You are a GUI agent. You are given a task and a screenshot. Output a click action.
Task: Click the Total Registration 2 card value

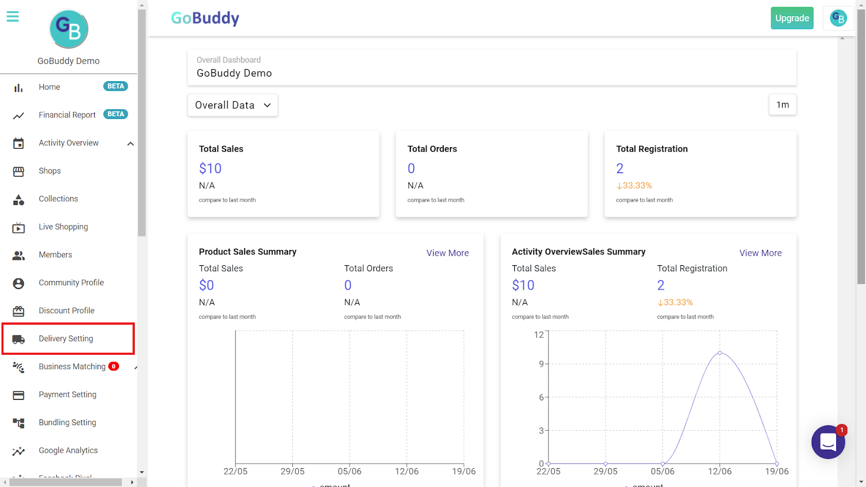620,169
